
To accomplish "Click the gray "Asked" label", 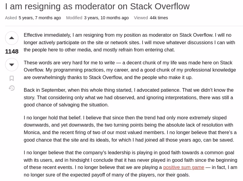I will click(x=11, y=18).
